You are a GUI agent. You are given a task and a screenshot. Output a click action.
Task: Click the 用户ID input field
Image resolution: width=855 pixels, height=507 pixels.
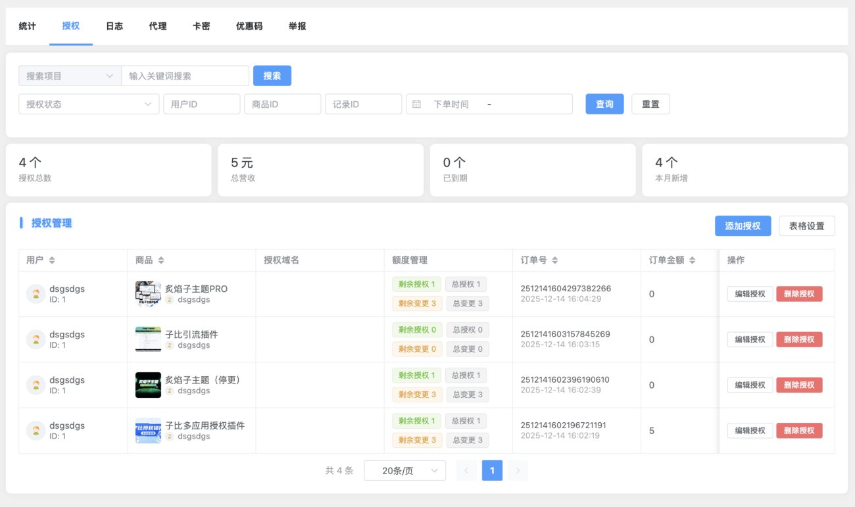[201, 104]
